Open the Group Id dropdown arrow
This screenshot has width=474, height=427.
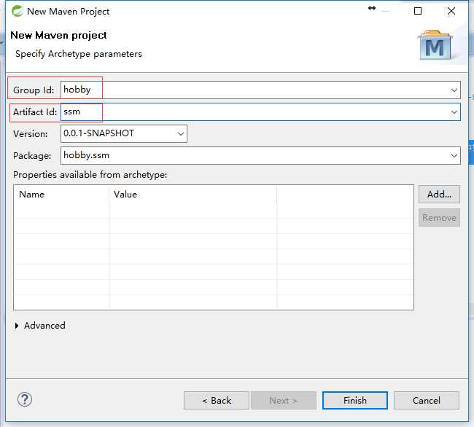(x=454, y=90)
